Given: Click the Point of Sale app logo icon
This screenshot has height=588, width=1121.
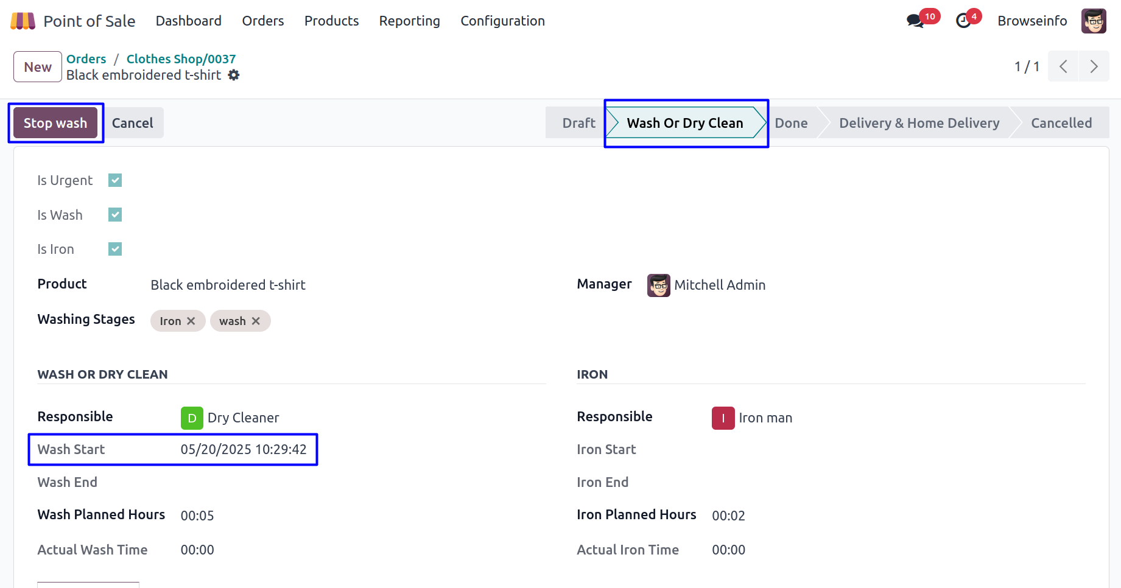Looking at the screenshot, I should point(23,21).
